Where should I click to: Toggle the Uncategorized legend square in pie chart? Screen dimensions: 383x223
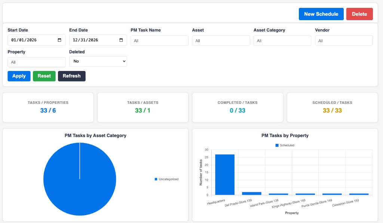[156, 179]
